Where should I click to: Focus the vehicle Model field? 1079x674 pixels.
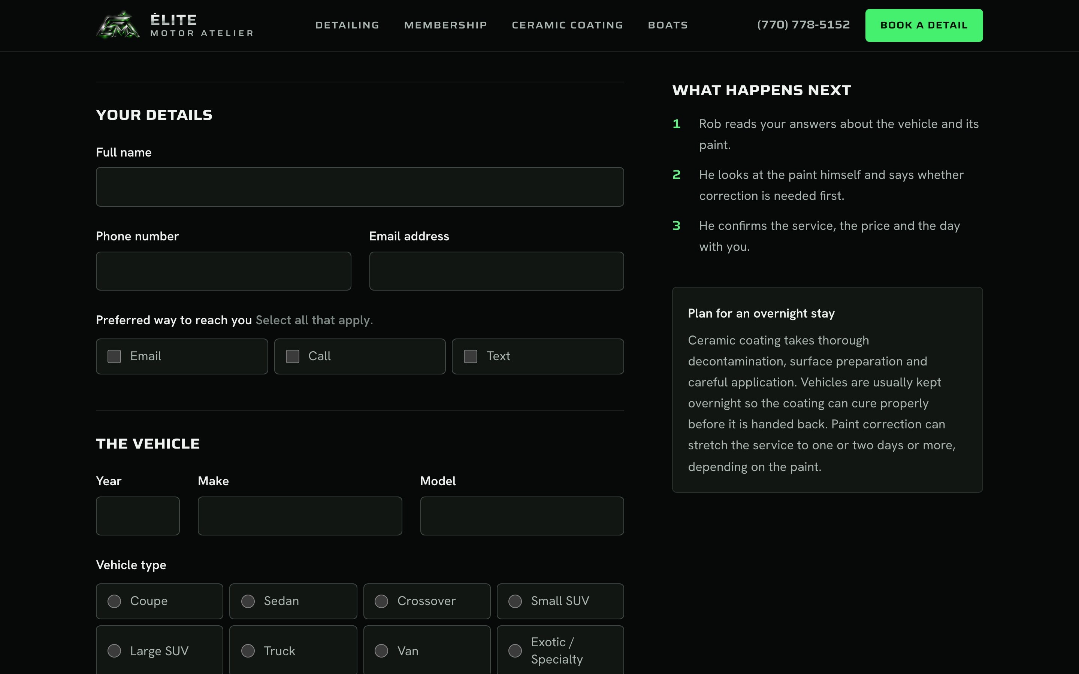pyautogui.click(x=522, y=516)
